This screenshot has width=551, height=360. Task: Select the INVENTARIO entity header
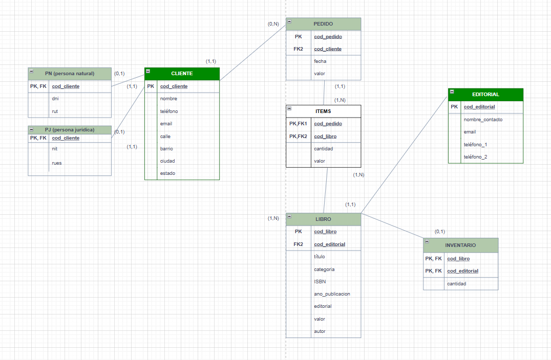coord(461,245)
